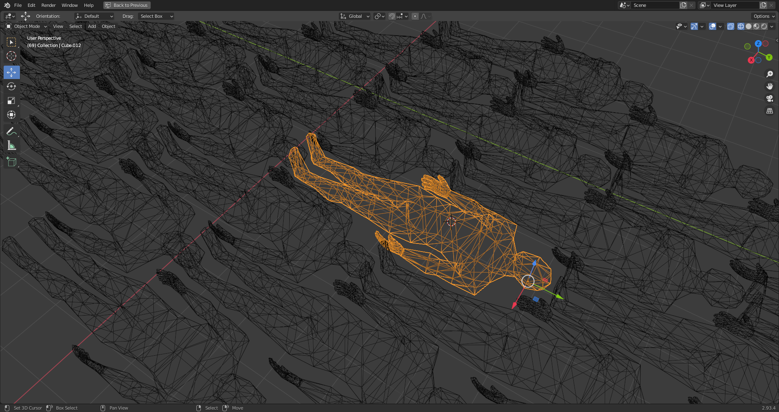Open Global transform orientation dropdown
Viewport: 779px width, 412px height.
(x=355, y=16)
